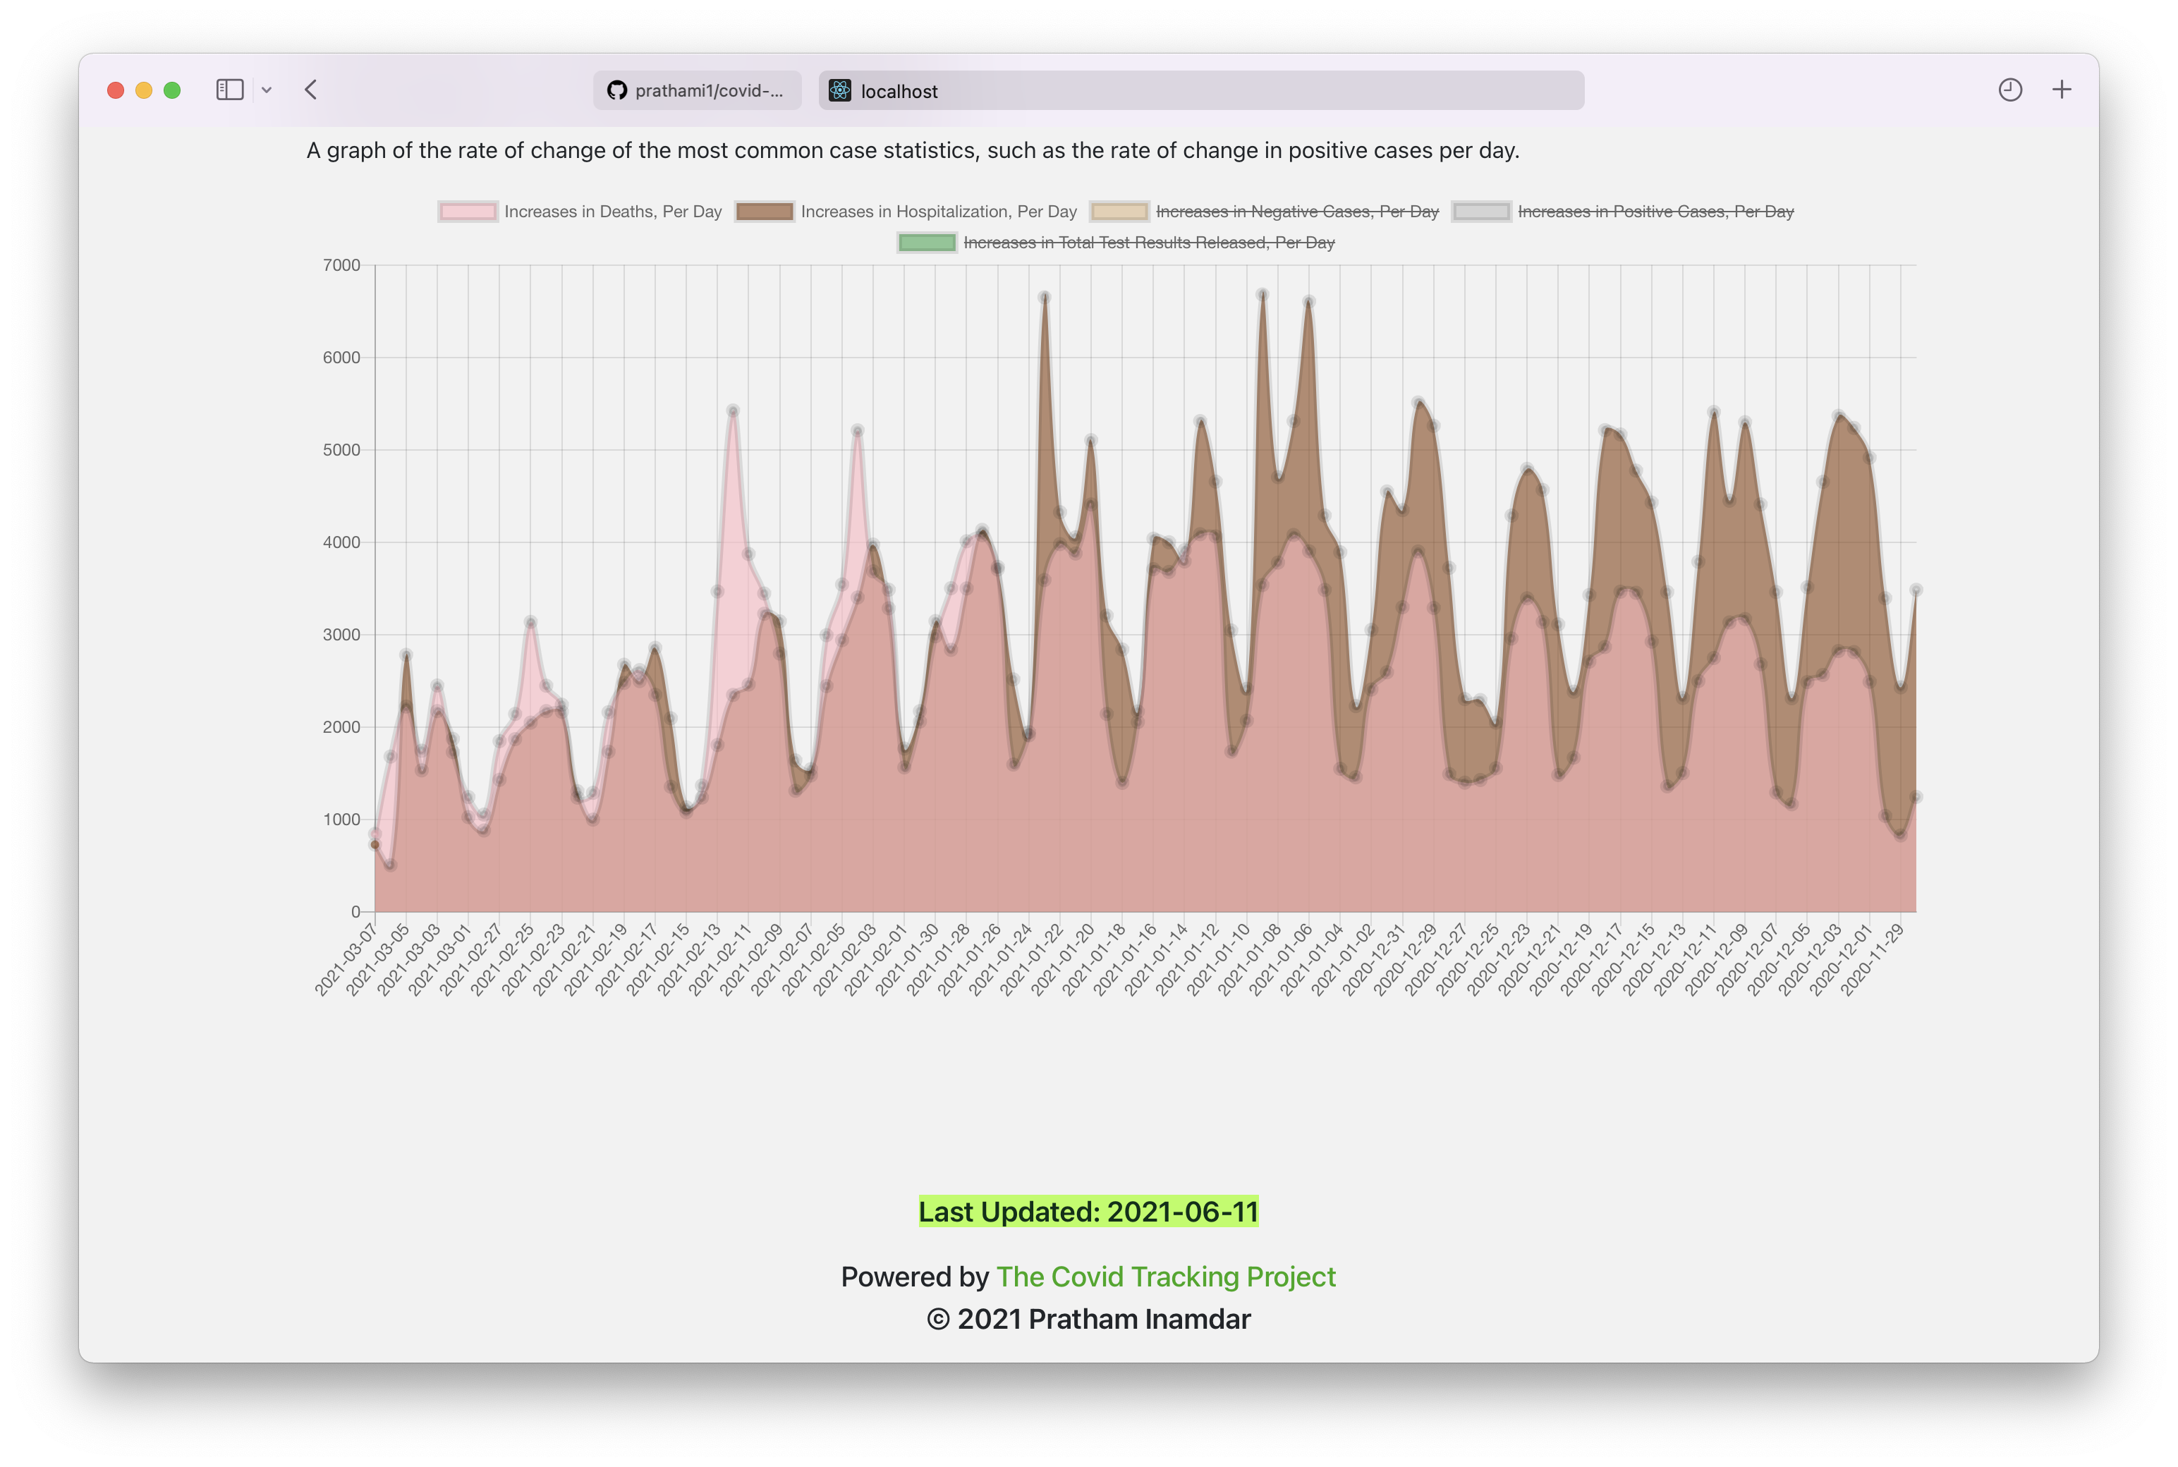Image resolution: width=2178 pixels, height=1467 pixels.
Task: Click the green Total Test Results color swatch
Action: pos(927,243)
